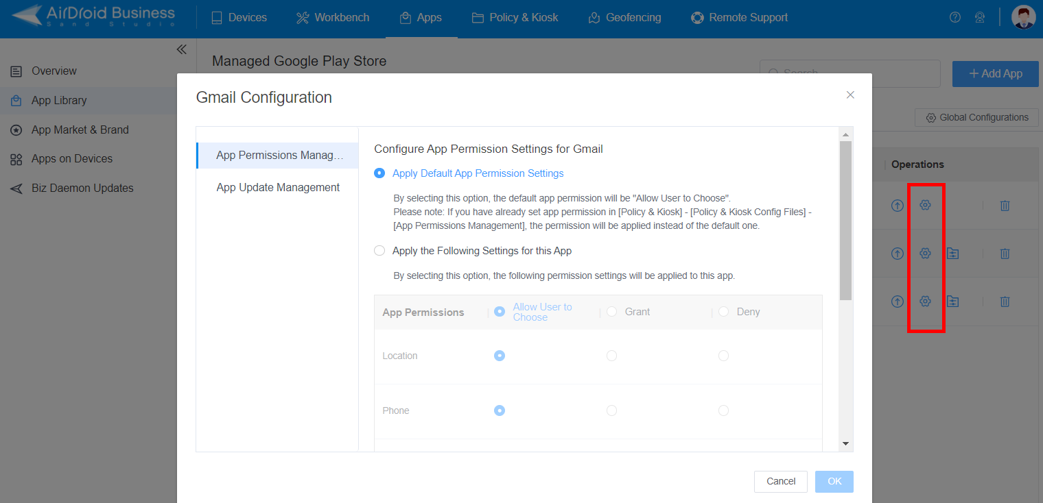The height and width of the screenshot is (503, 1043).
Task: Set Phone permission to Allow User to Choose
Action: point(500,410)
